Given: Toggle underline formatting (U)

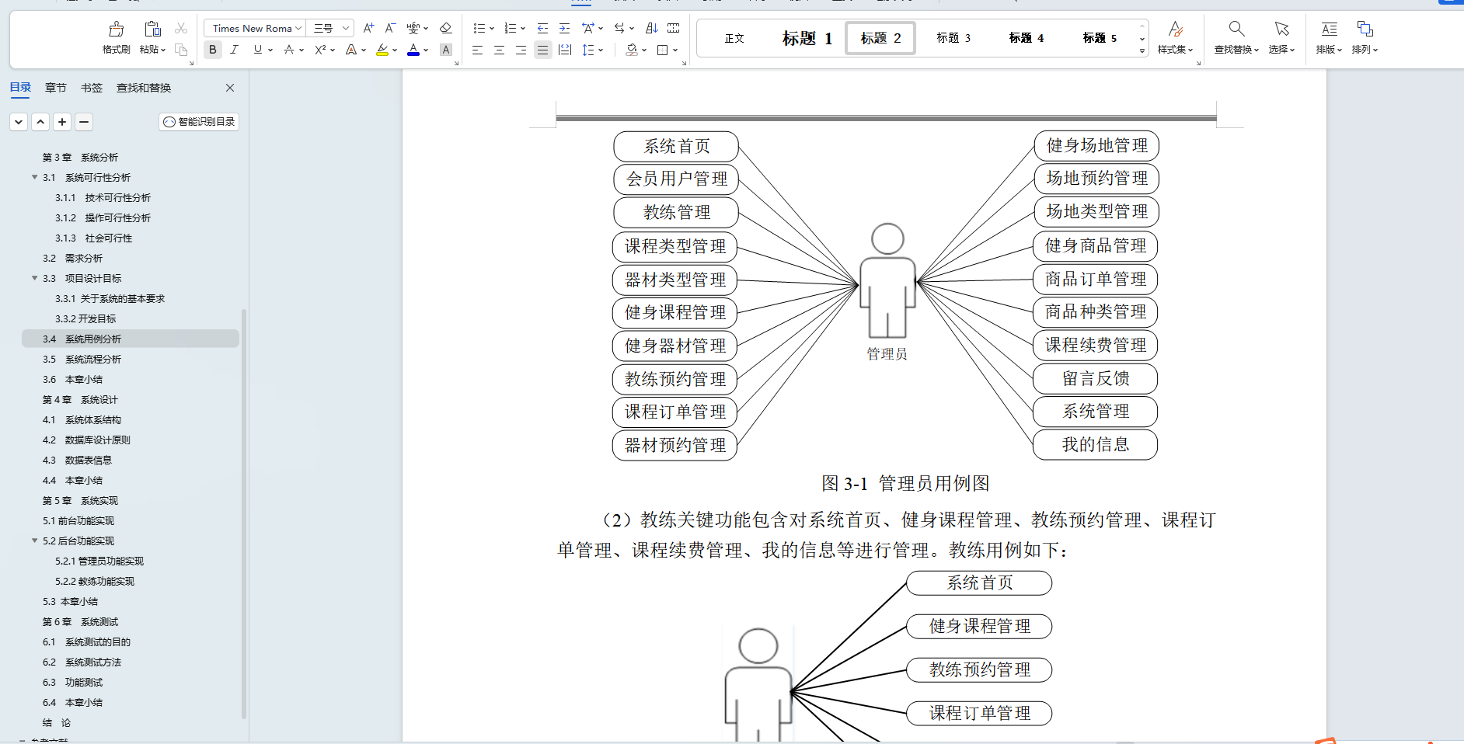Looking at the screenshot, I should coord(258,50).
